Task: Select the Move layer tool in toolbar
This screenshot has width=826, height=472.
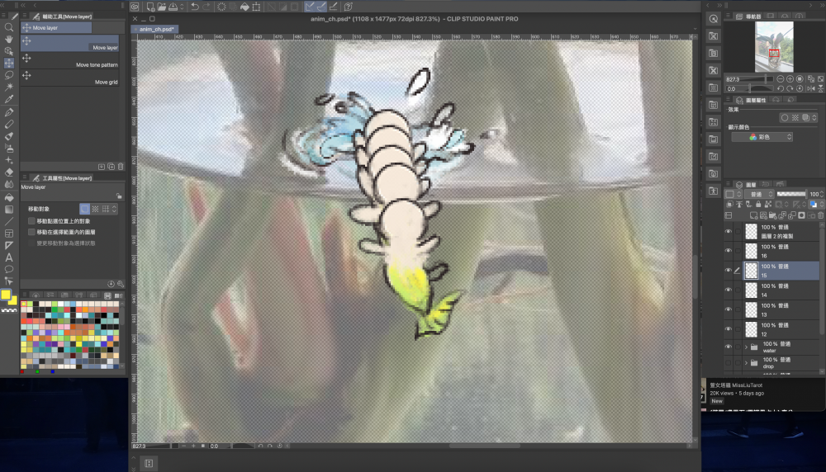Action: [x=9, y=64]
